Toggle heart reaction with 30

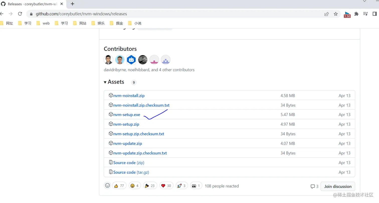pyautogui.click(x=166, y=186)
